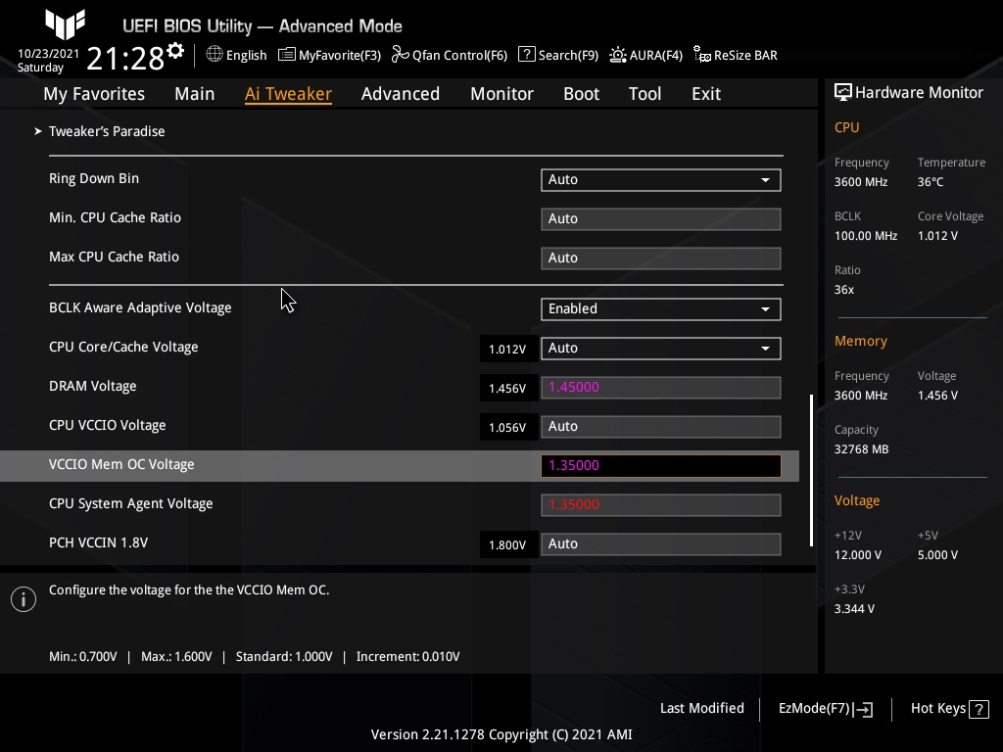The image size is (1003, 752).
Task: Click the TUF logo
Action: [66, 24]
